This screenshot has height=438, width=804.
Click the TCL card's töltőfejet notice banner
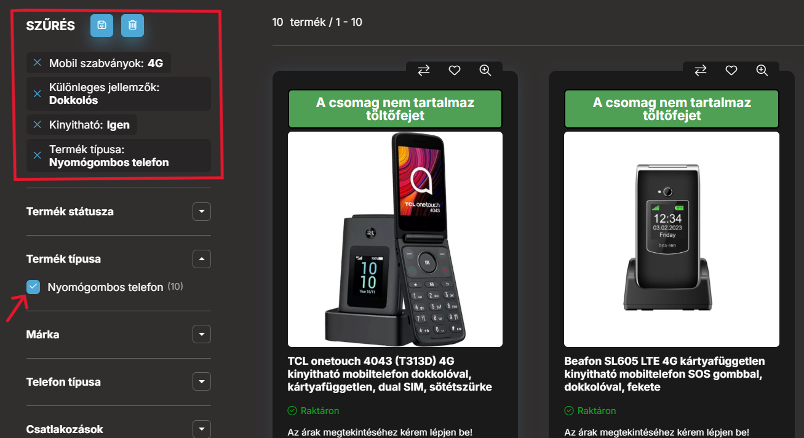point(395,109)
